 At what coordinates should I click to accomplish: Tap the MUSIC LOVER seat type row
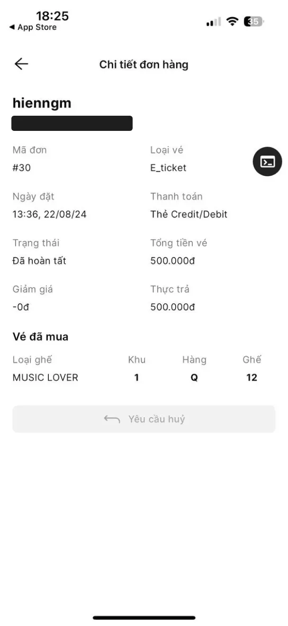(x=137, y=377)
